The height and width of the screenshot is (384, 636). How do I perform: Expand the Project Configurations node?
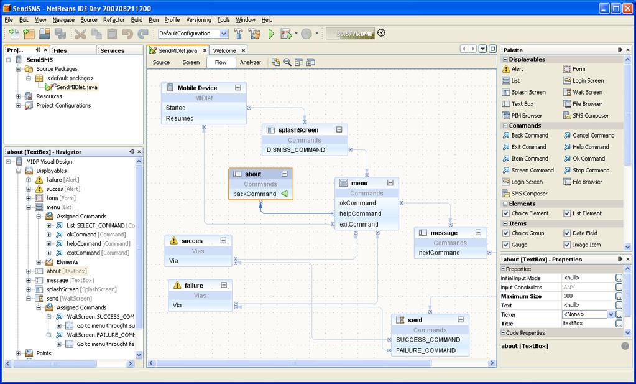click(x=19, y=106)
